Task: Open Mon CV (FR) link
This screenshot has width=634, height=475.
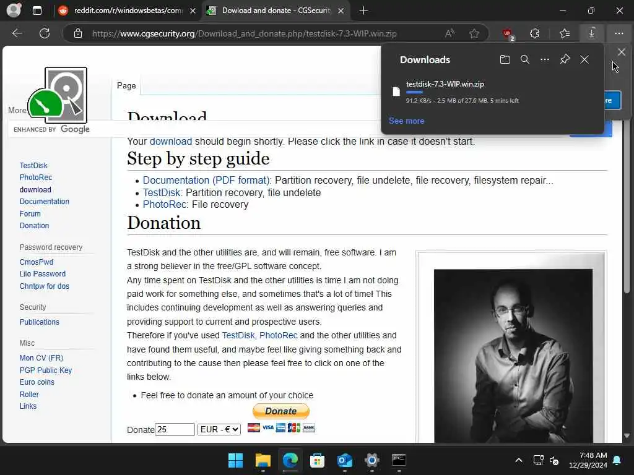Action: tap(41, 358)
